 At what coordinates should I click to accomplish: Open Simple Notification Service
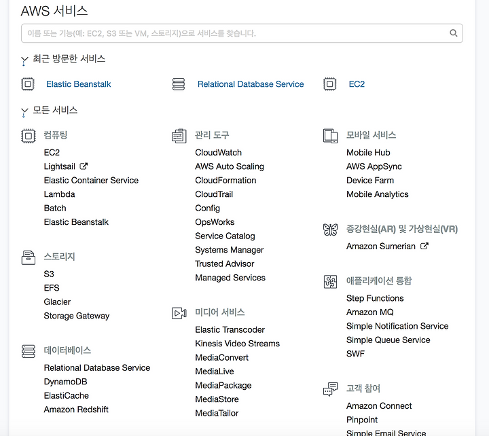pyautogui.click(x=397, y=326)
